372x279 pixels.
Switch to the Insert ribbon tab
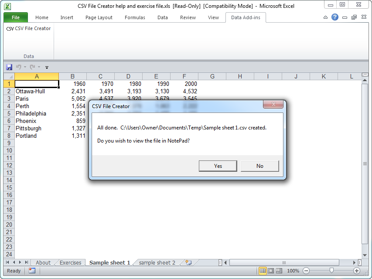pyautogui.click(x=67, y=17)
